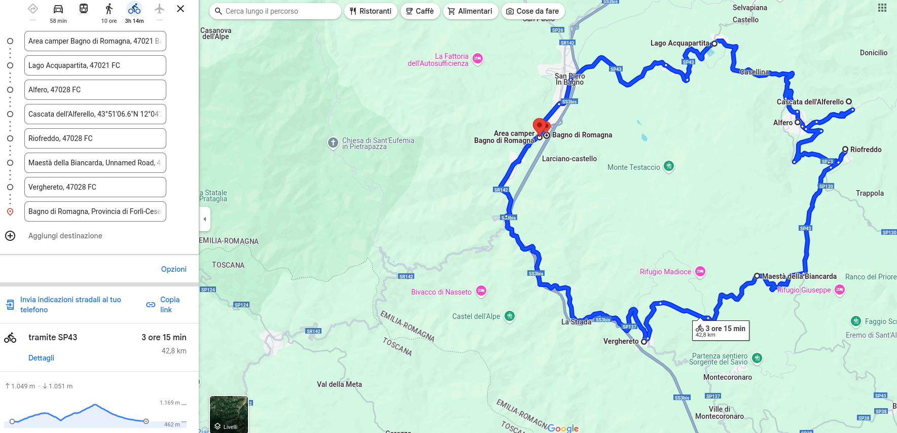This screenshot has height=433, width=897.
Task: Open the Opzioni route options
Action: click(174, 269)
